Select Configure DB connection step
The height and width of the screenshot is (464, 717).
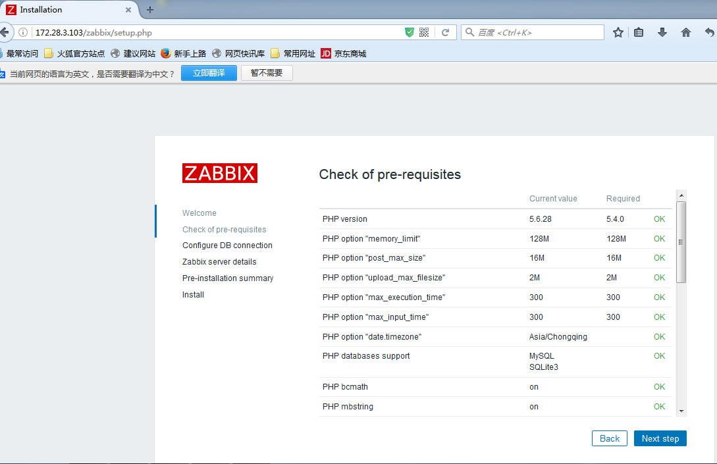pyautogui.click(x=227, y=245)
